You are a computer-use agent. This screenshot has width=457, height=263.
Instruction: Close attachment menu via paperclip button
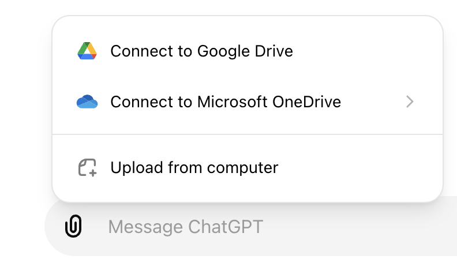pos(73,227)
